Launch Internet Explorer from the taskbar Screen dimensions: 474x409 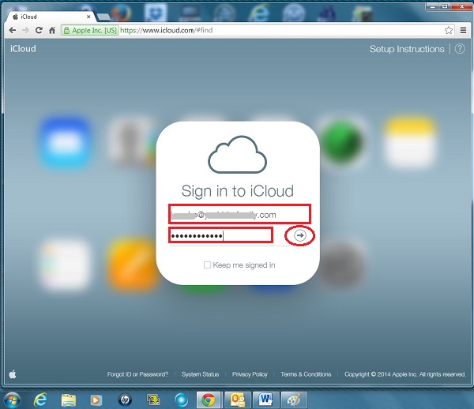[x=40, y=400]
